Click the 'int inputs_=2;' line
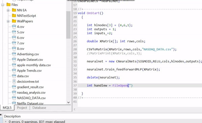The height and width of the screenshot is (123, 202). (99, 33)
